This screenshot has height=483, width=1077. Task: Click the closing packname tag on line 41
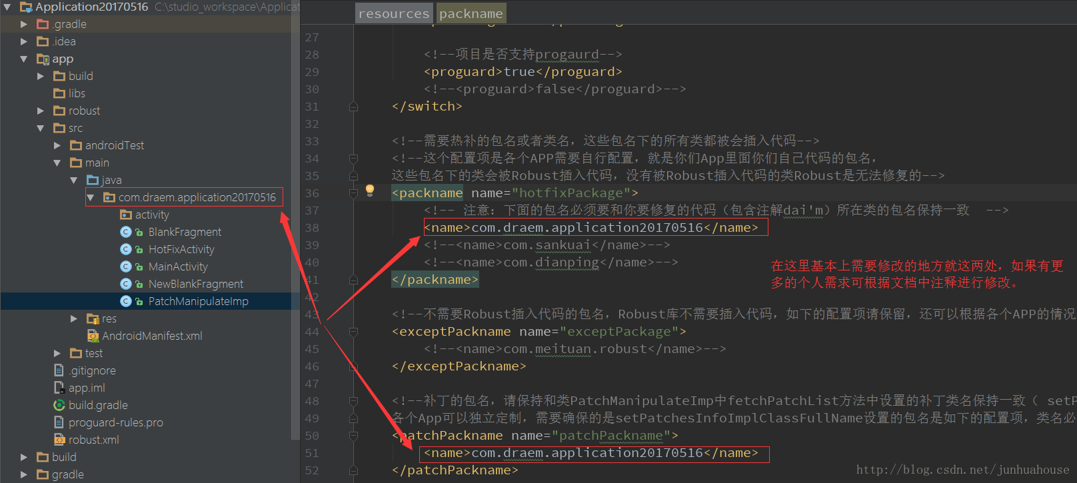pyautogui.click(x=435, y=280)
